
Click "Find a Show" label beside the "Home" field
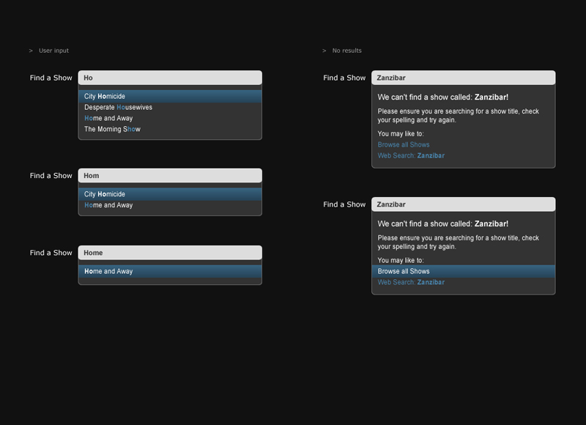[51, 253]
